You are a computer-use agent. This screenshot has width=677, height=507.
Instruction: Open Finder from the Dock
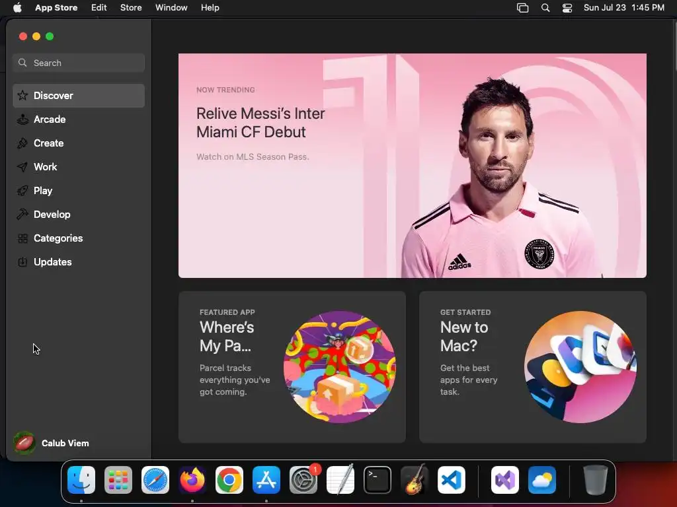tap(81, 480)
